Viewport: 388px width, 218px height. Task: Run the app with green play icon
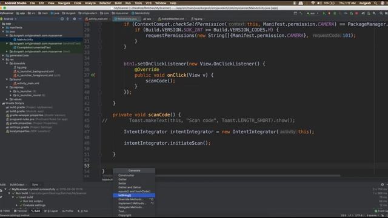point(324,13)
